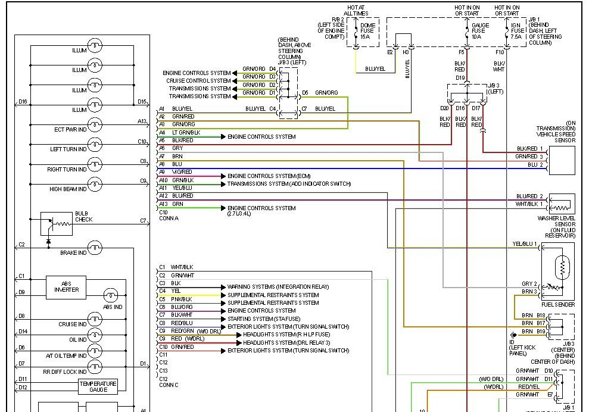Click the 'R/B 2 (LEFT SIDE OF ENGINE COMPT)' label
The width and height of the screenshot is (589, 412).
[x=331, y=28]
